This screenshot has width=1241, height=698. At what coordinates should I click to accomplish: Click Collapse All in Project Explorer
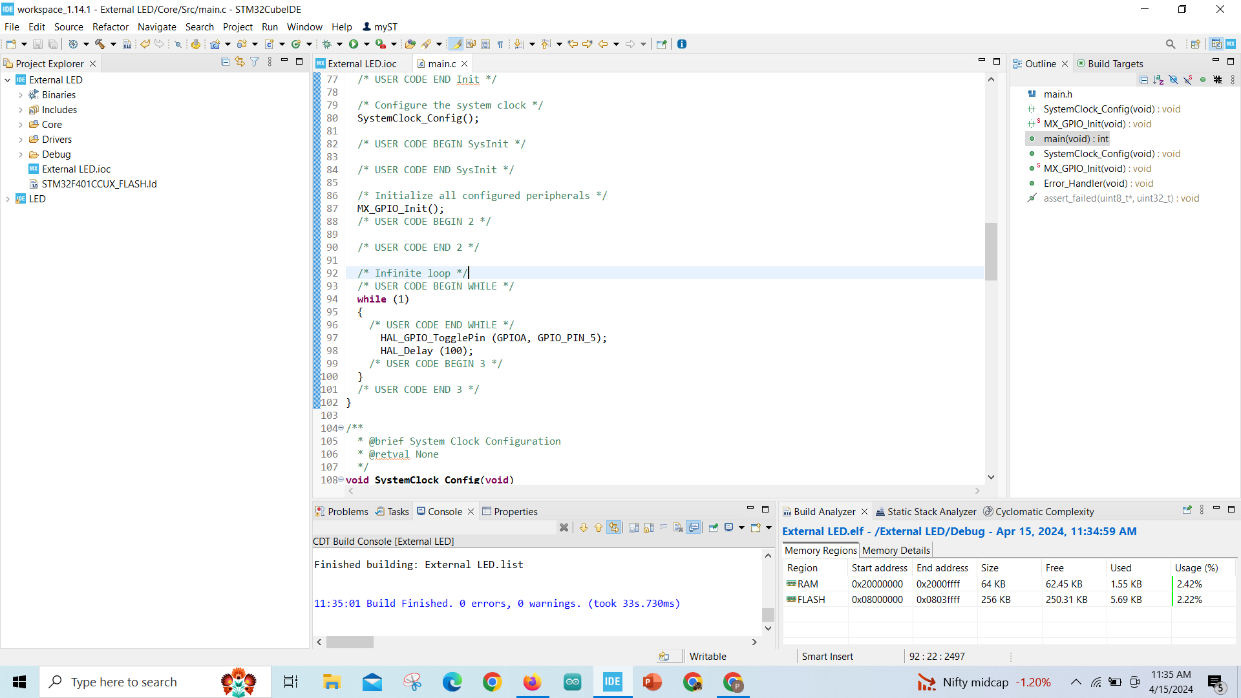(225, 62)
